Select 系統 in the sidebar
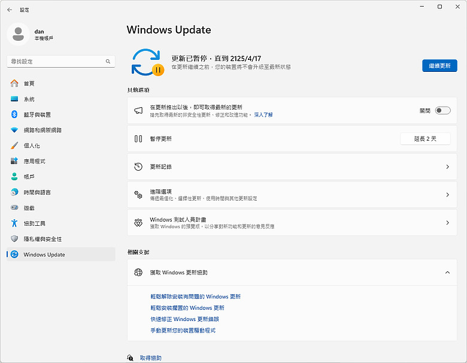Viewport: 467px width, 363px height. (x=60, y=99)
